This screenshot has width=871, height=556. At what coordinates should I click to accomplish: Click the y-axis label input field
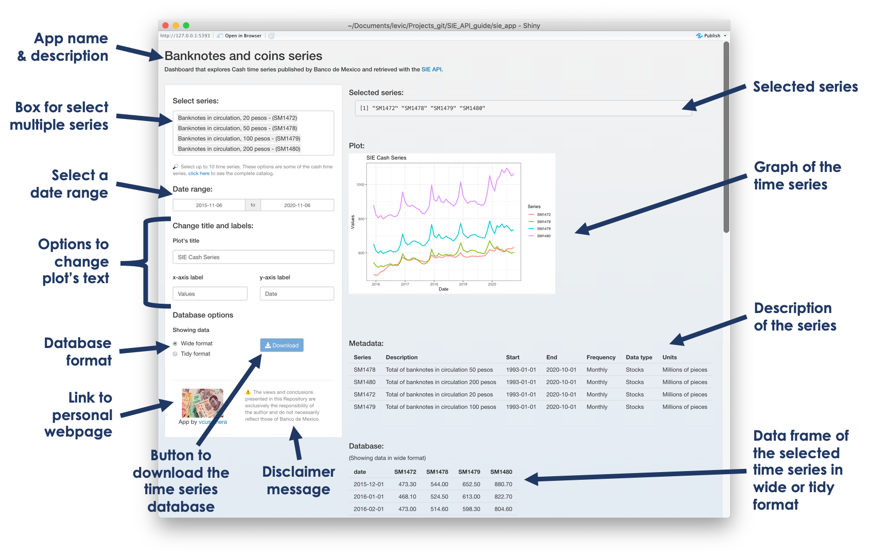tap(297, 293)
